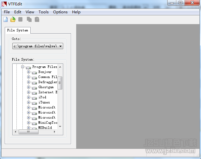Image resolution: width=201 pixels, height=159 pixels.
Task: Open the Edit menu
Action: (x=18, y=12)
